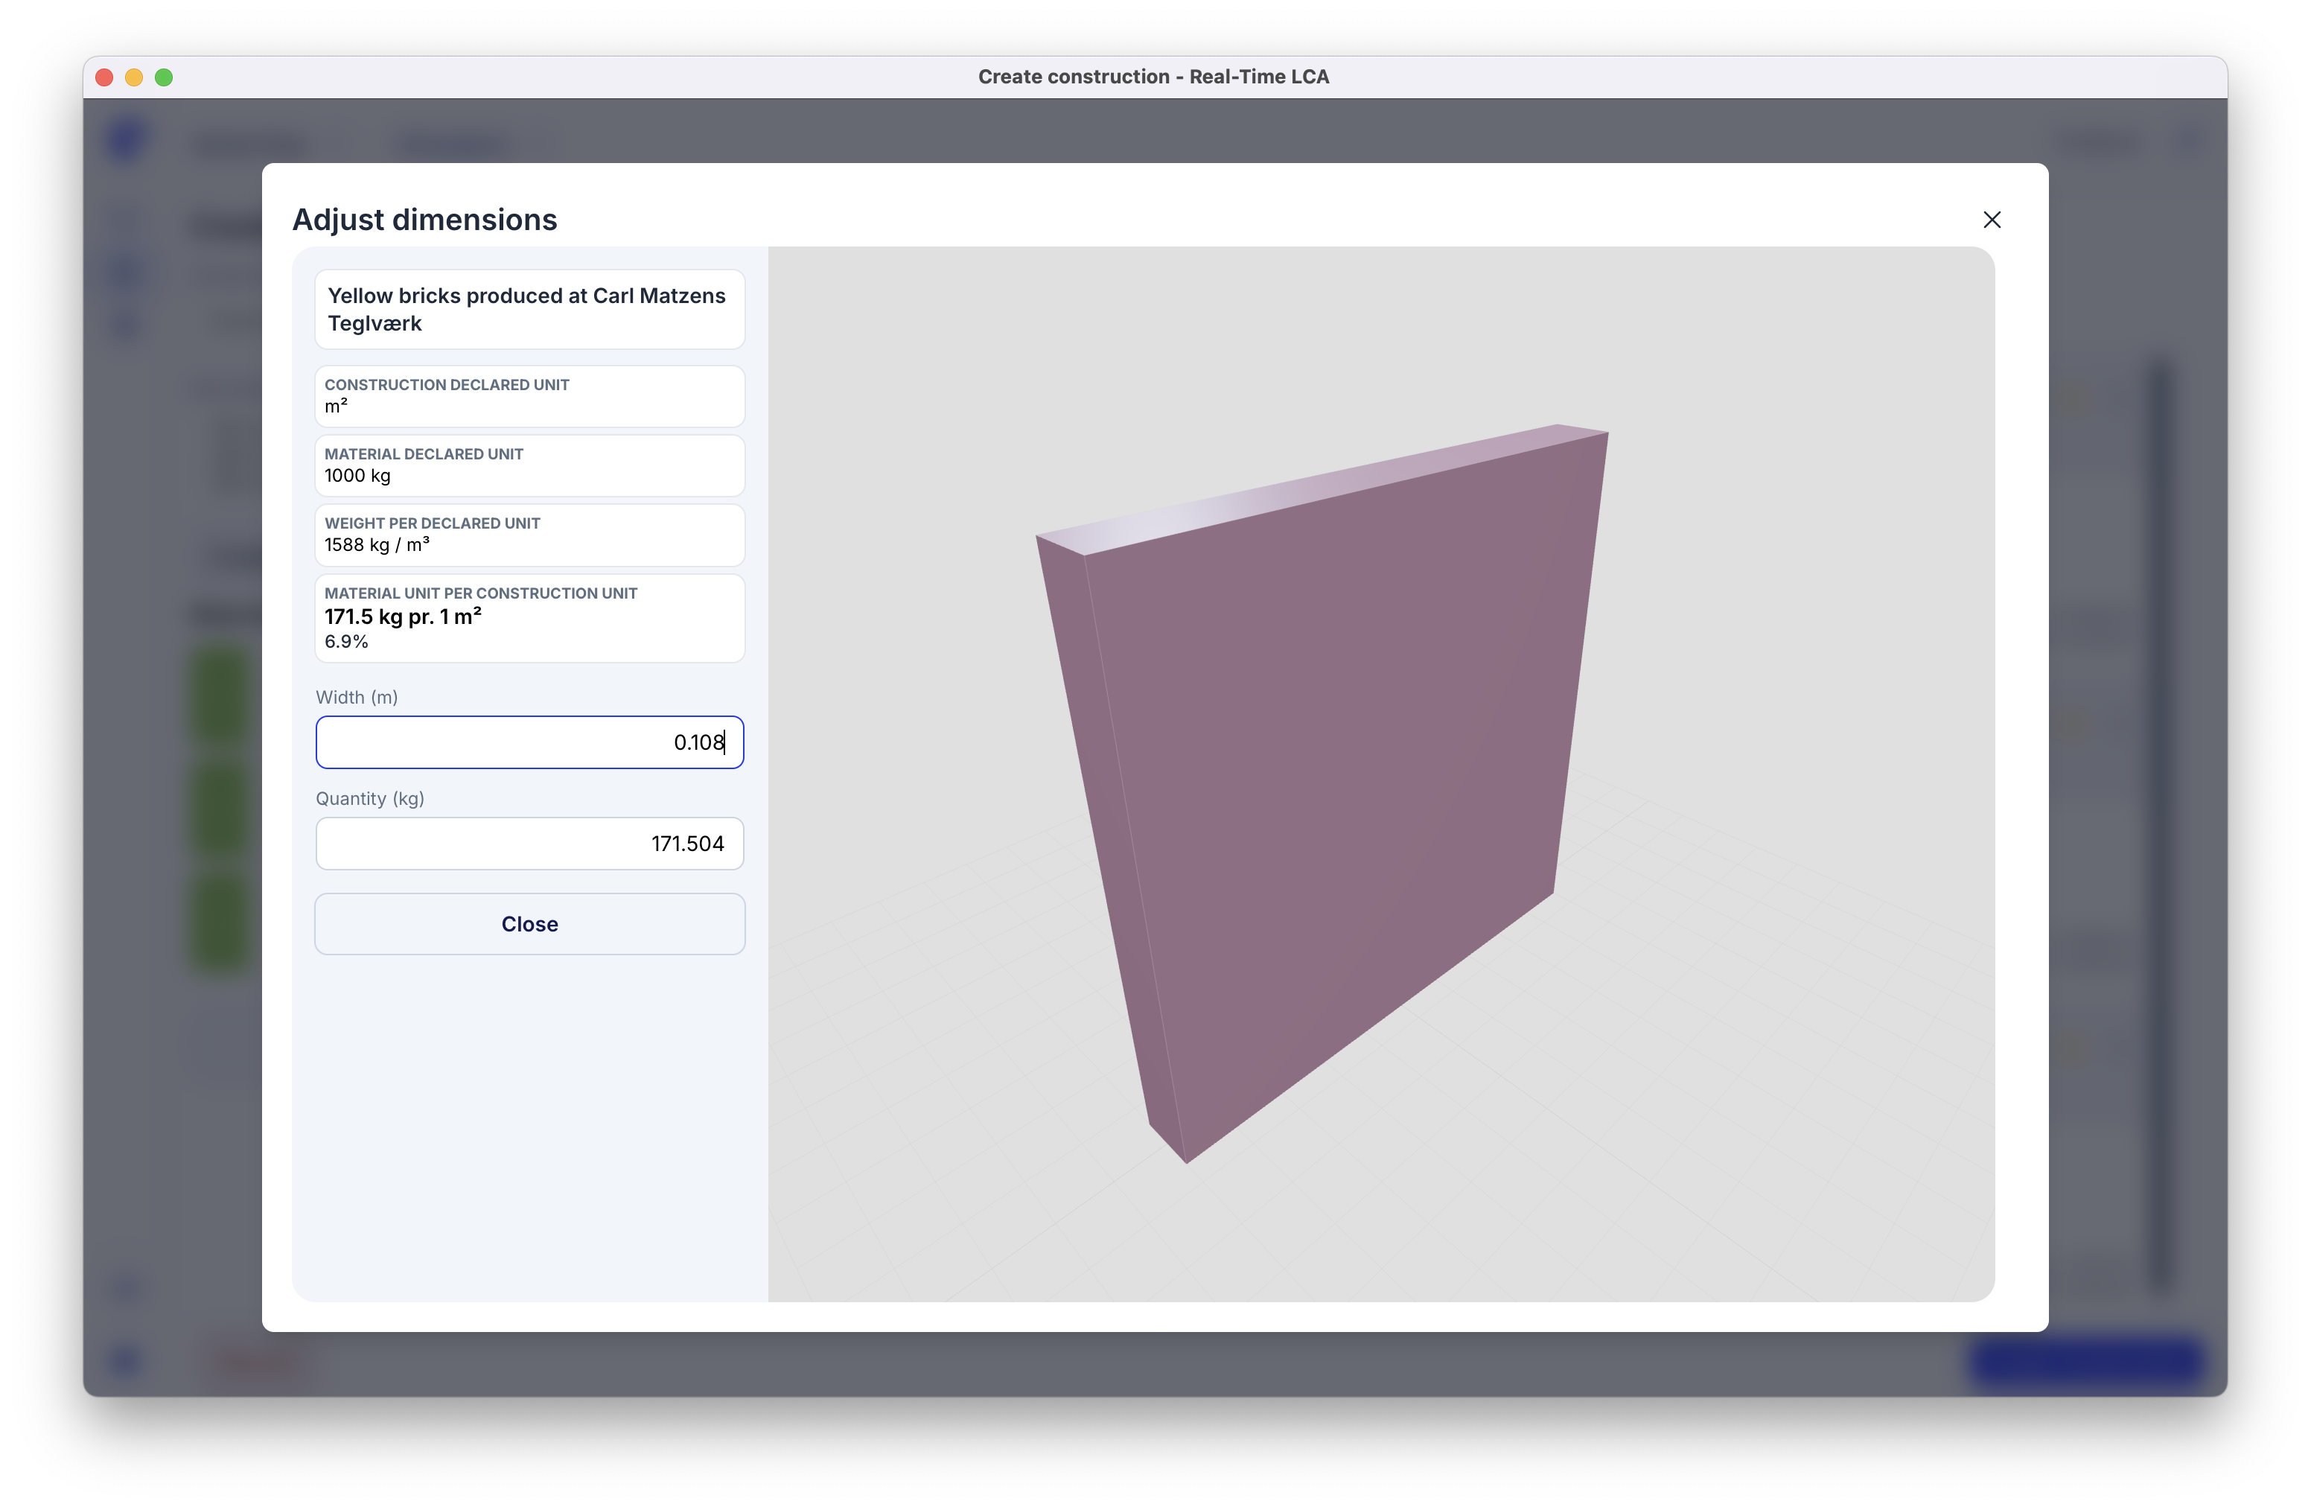The height and width of the screenshot is (1507, 2311).
Task: Click the Adjust dimensions heading
Action: click(x=424, y=220)
